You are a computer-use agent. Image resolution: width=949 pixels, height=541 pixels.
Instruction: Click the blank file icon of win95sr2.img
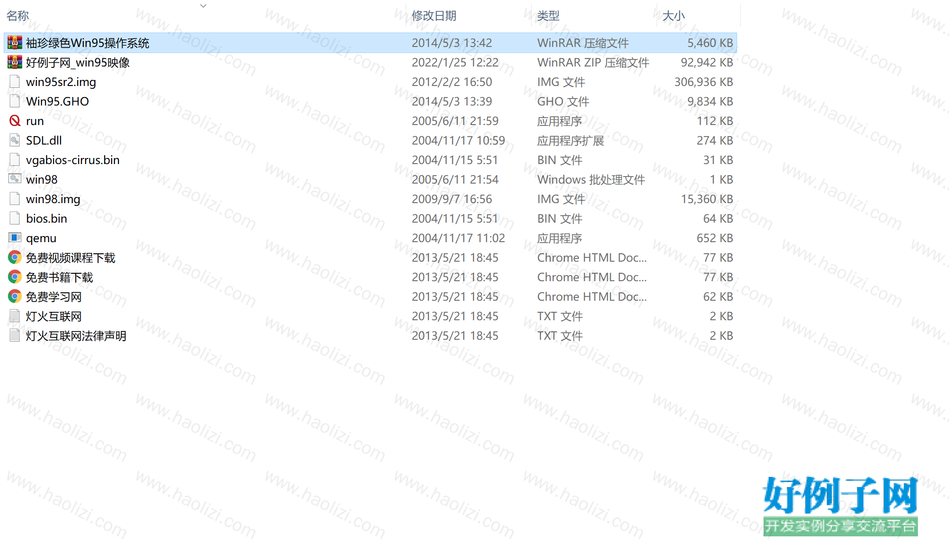tap(15, 82)
